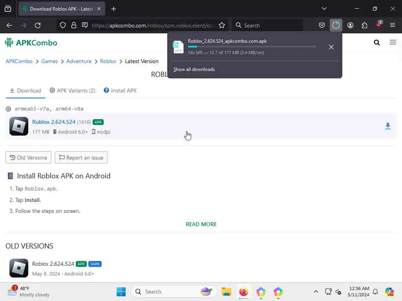Click the Roblox app icon in download row
Image resolution: width=402 pixels, height=301 pixels.
[x=19, y=126]
